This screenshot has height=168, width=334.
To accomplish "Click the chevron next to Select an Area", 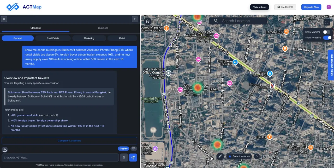I will click(257, 157).
